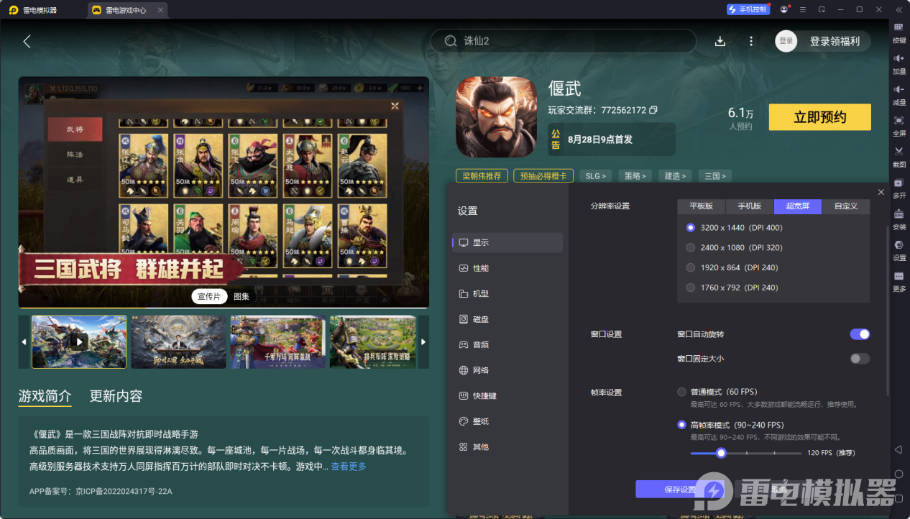The image size is (910, 519).
Task: Switch to 自定义 resolution tab
Action: click(x=846, y=206)
